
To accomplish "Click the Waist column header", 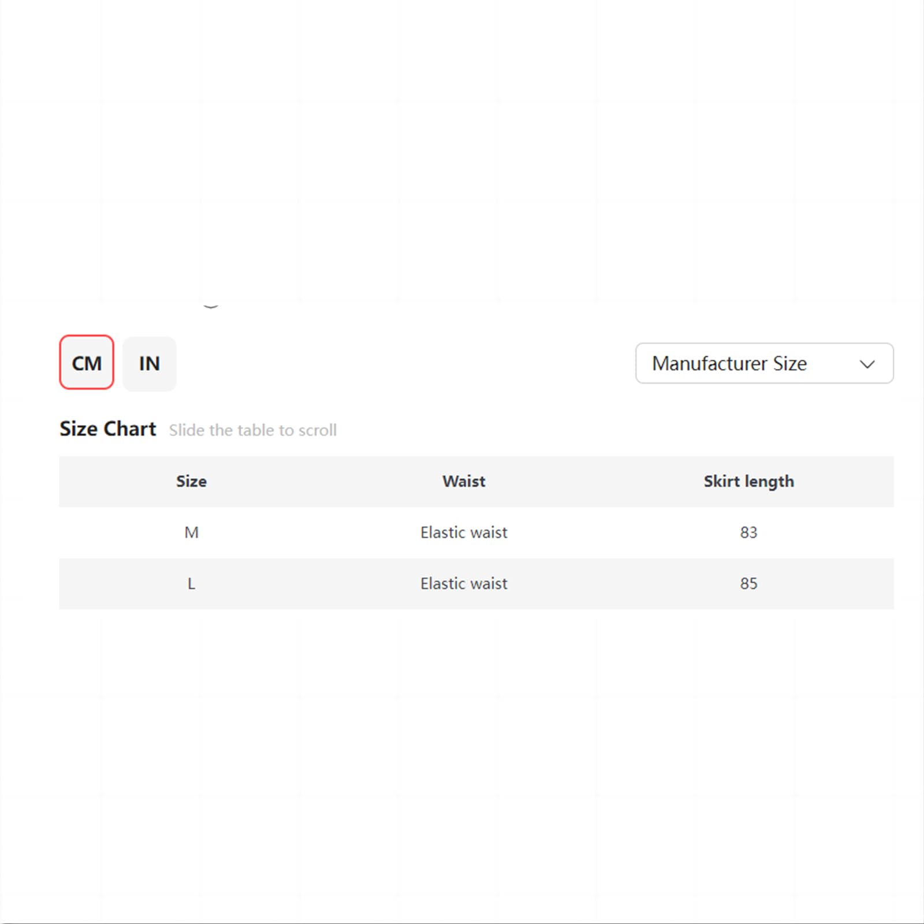I will click(x=464, y=481).
